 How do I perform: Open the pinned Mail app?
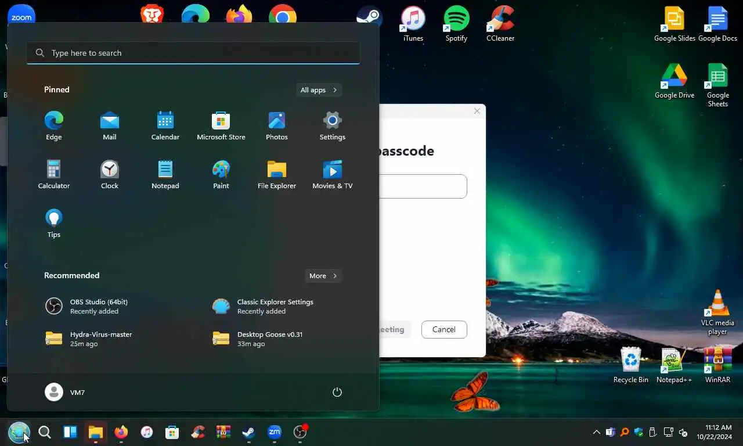pyautogui.click(x=109, y=126)
